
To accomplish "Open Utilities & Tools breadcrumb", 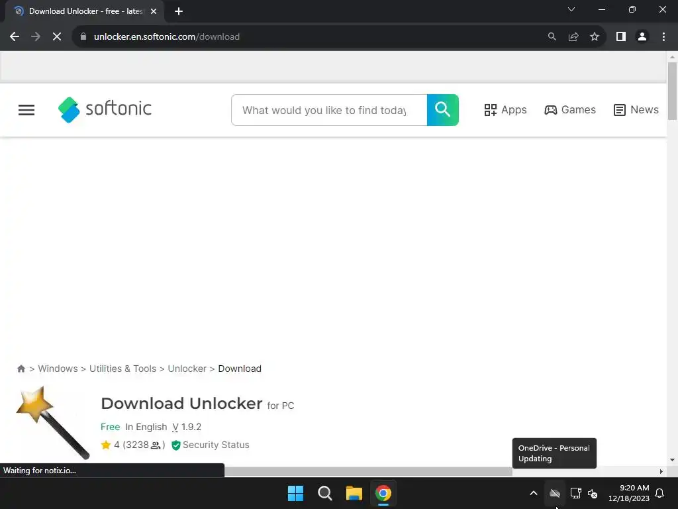I will click(x=122, y=368).
